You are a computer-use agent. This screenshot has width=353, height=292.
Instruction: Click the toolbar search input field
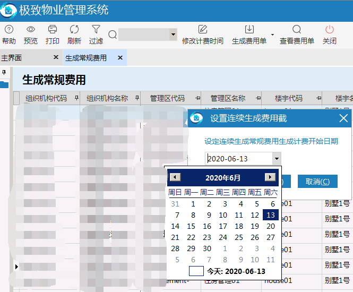pos(144,35)
